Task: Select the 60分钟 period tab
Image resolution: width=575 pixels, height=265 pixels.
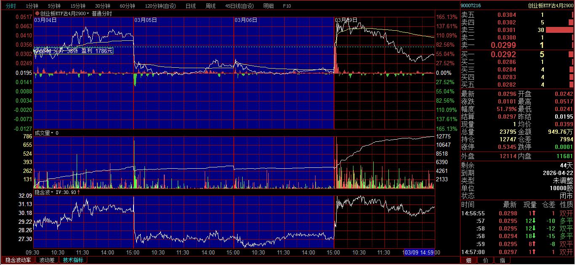Action: coord(127,6)
